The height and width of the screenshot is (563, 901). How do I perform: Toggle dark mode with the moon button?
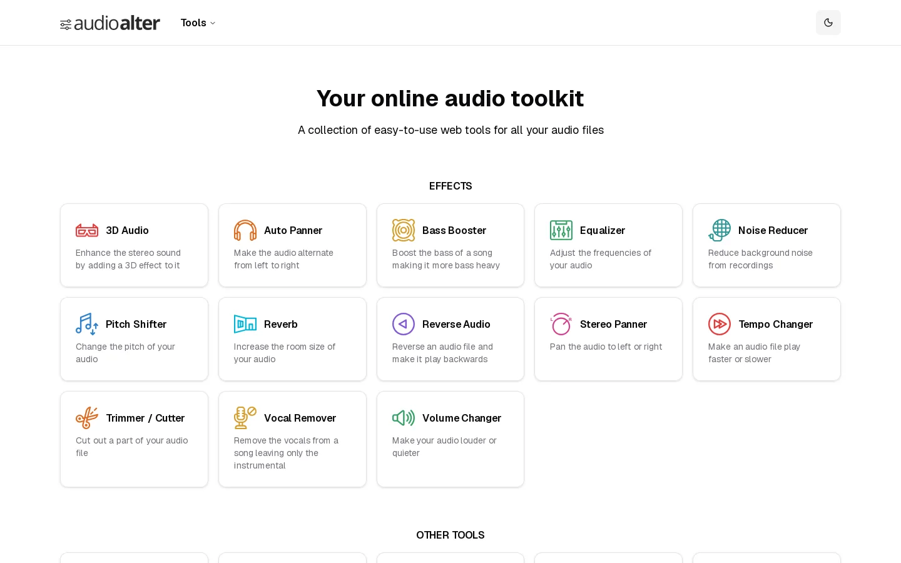coord(828,23)
